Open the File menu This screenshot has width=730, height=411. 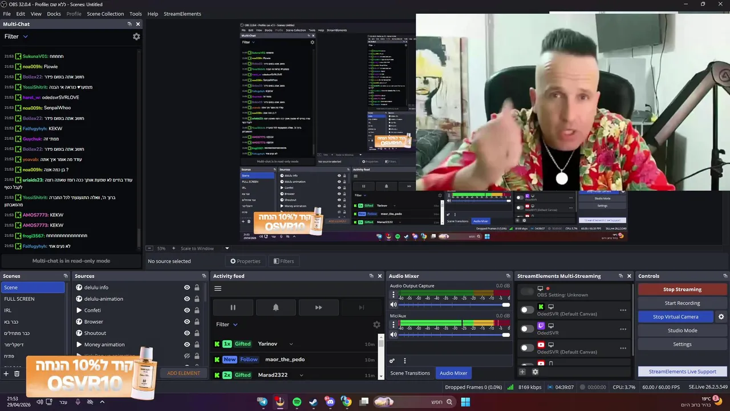point(7,14)
